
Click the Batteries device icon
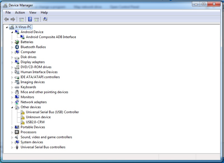(x=17, y=42)
